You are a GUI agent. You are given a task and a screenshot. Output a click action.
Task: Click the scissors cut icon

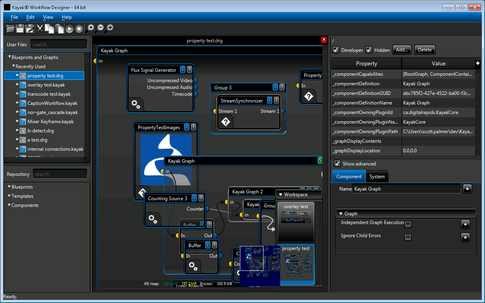[40, 28]
